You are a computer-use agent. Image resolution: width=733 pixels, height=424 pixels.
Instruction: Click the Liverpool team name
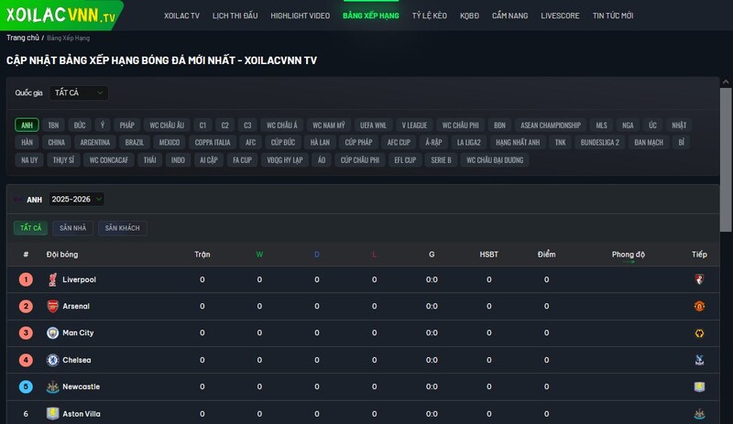point(79,279)
